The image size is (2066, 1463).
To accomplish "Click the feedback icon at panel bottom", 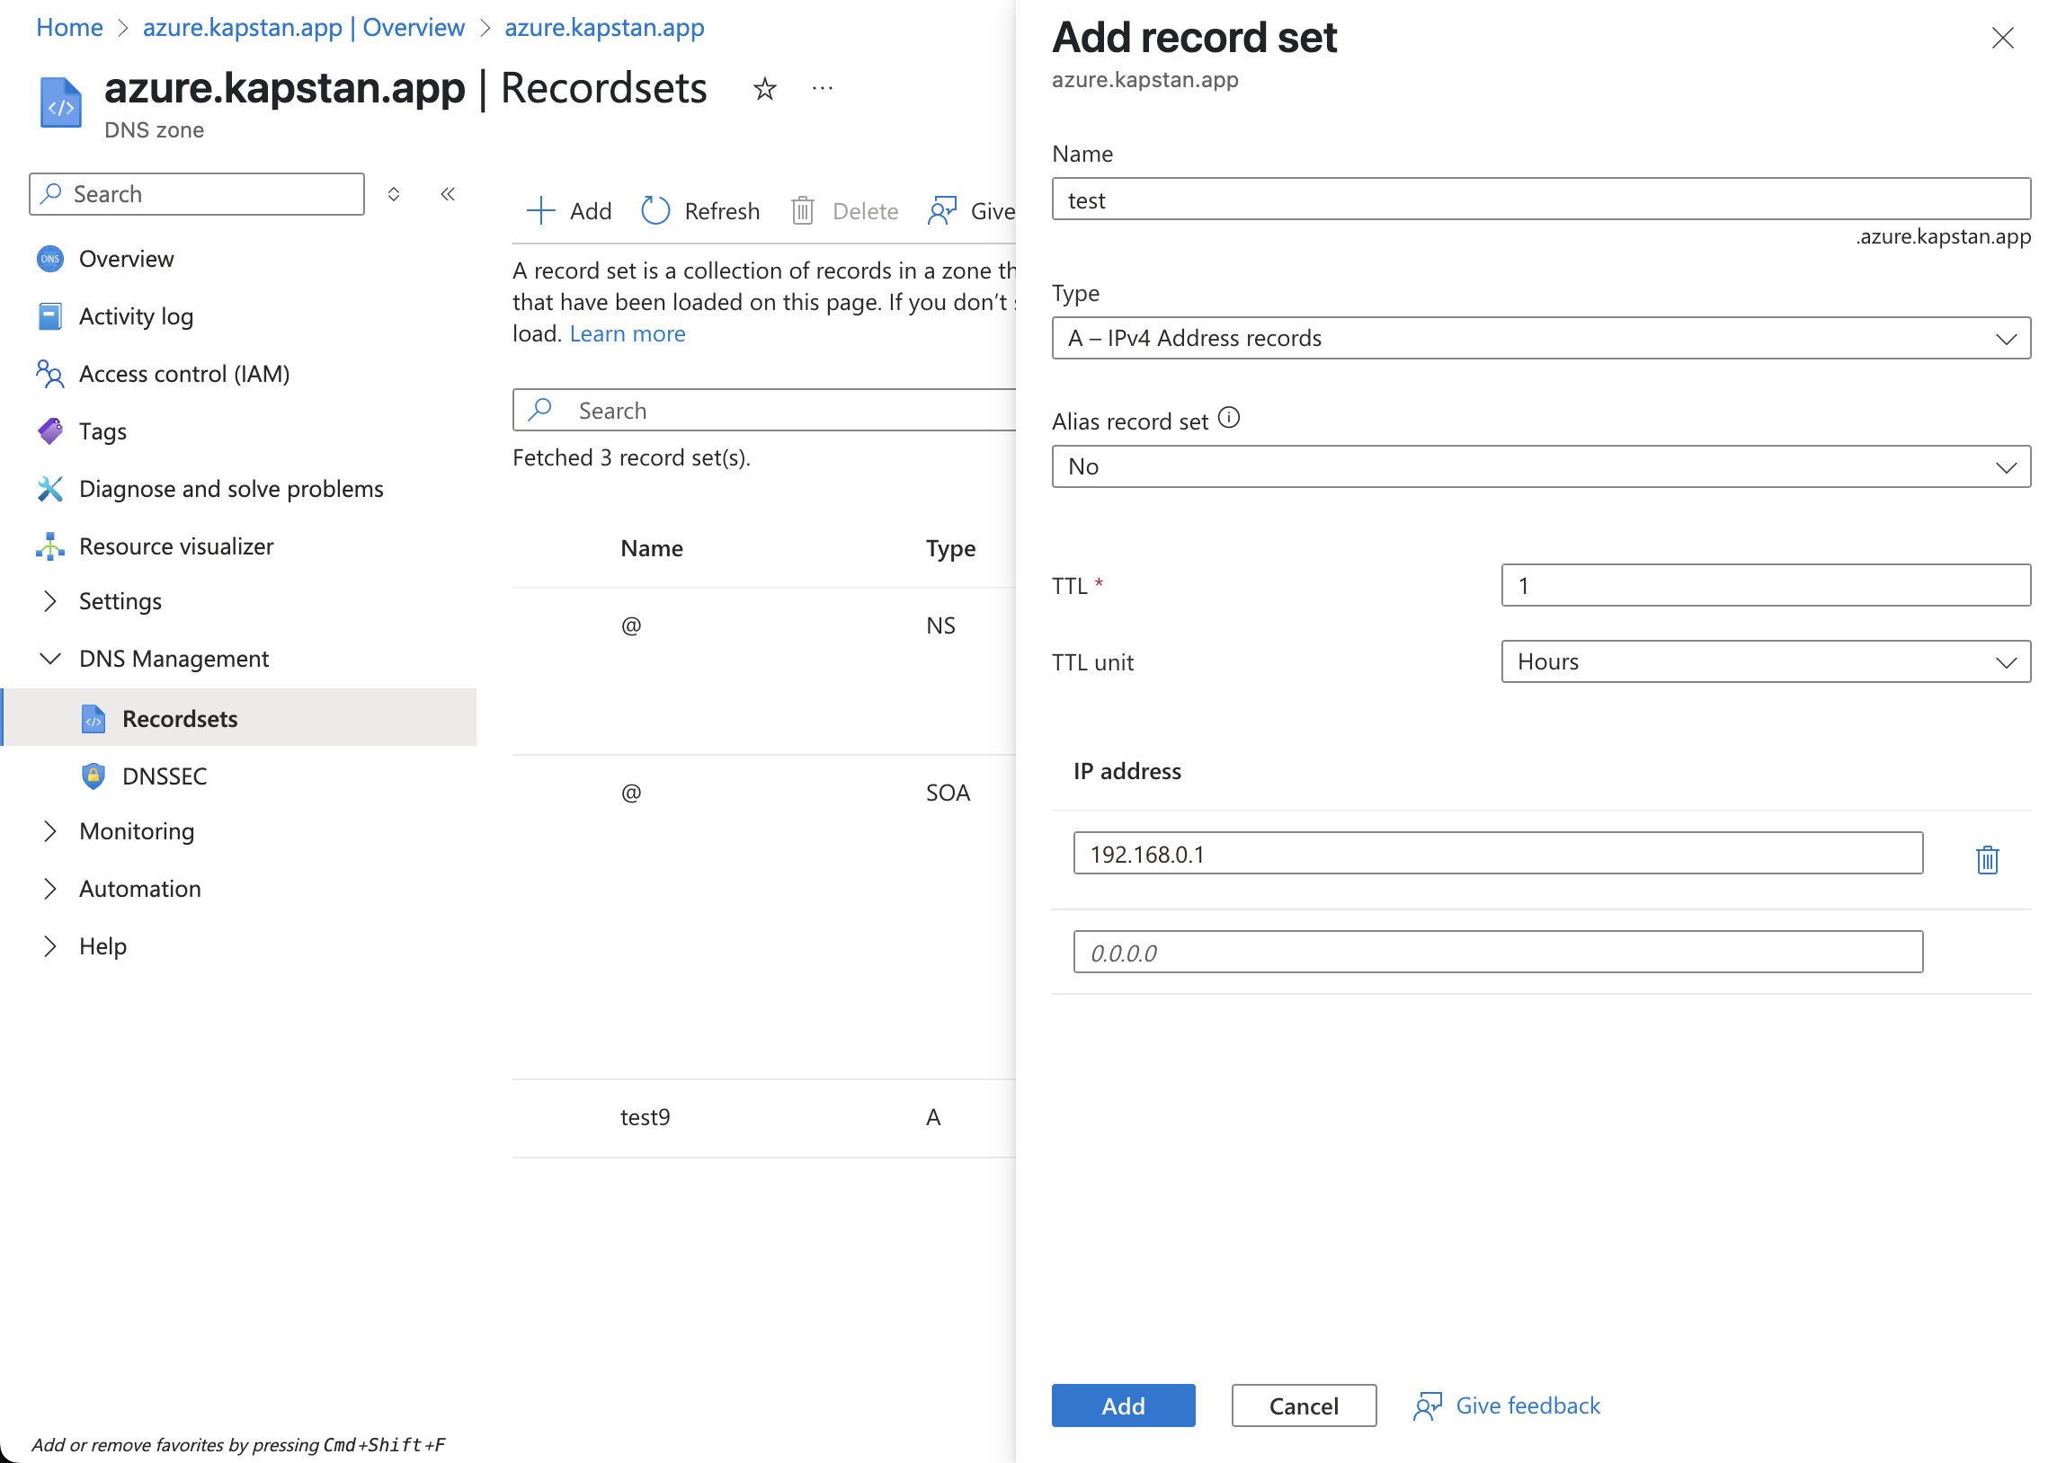I will tap(1426, 1406).
